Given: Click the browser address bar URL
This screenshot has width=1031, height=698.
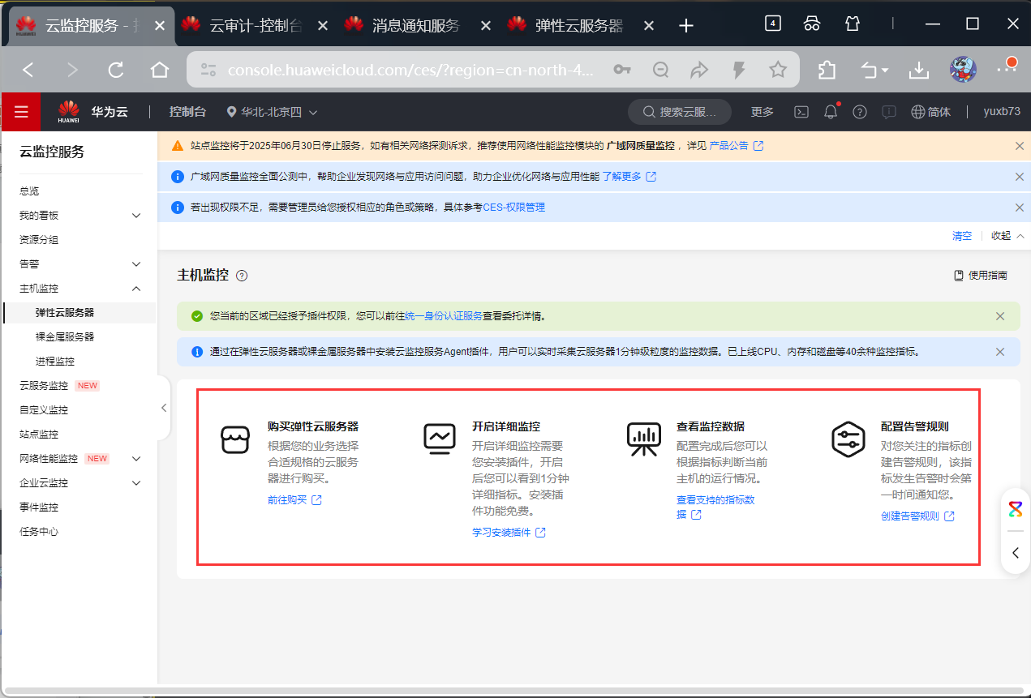Looking at the screenshot, I should (411, 71).
